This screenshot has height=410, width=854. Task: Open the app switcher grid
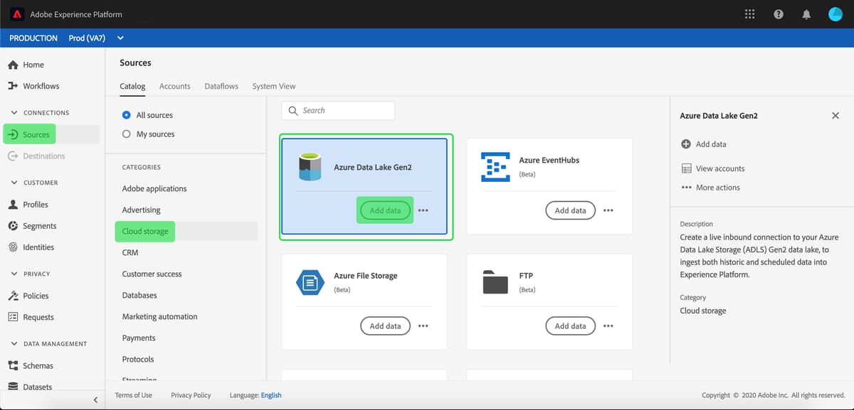(749, 14)
